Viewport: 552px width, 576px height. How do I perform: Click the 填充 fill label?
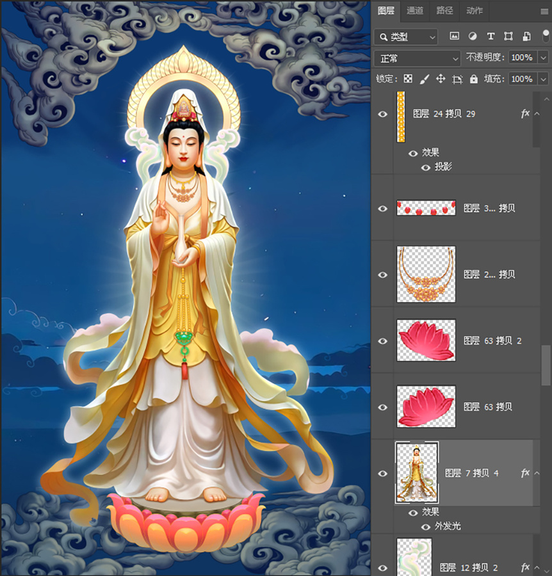click(x=494, y=79)
